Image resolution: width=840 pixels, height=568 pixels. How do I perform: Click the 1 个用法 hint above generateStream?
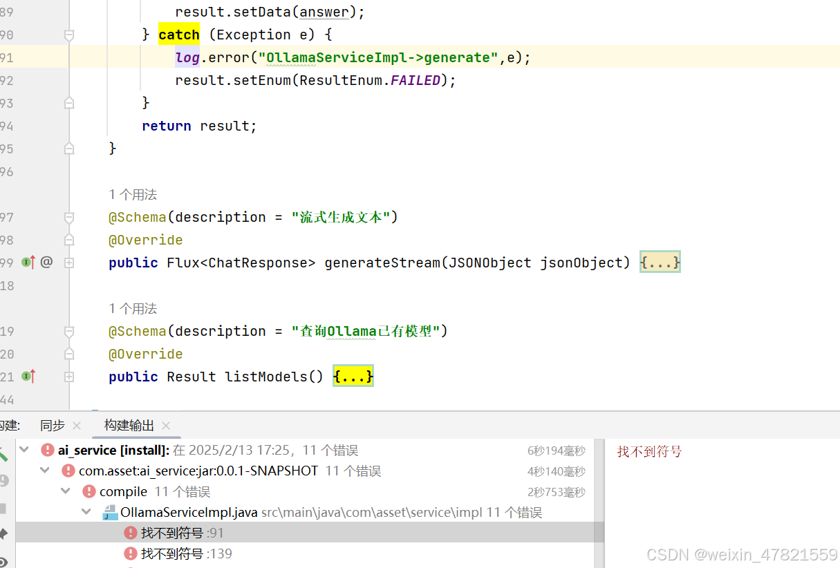pyautogui.click(x=133, y=195)
